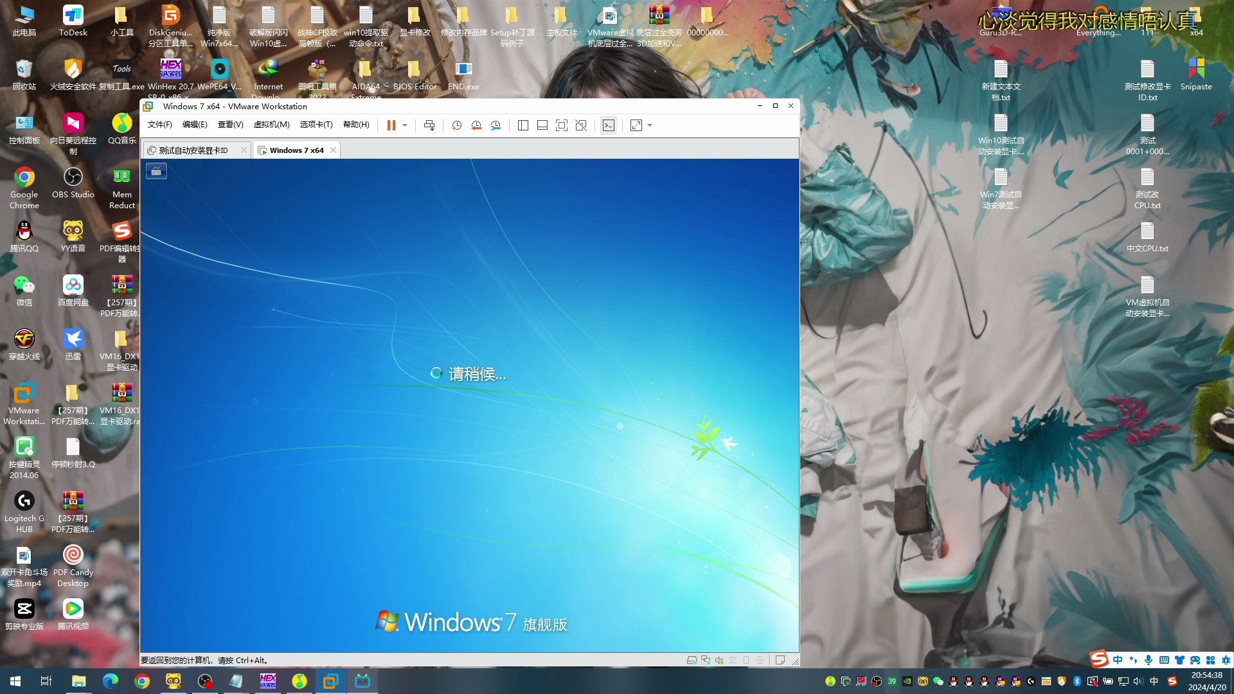Toggle the thumbnail bar view
Image resolution: width=1234 pixels, height=694 pixels.
542,125
